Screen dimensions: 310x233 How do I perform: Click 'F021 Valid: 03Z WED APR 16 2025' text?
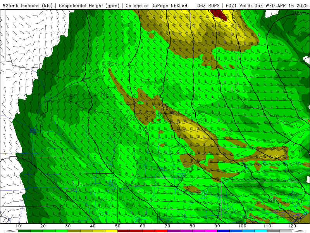[x=267, y=5]
